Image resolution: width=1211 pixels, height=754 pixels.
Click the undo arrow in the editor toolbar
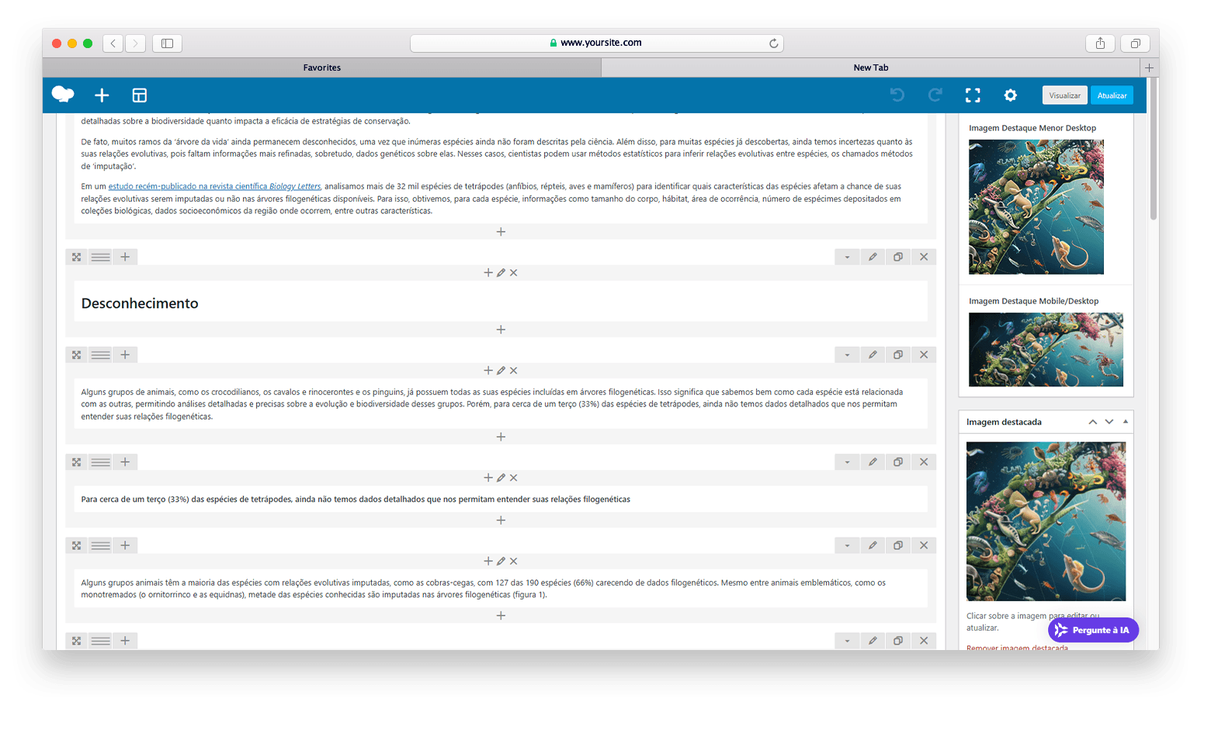pyautogui.click(x=897, y=95)
